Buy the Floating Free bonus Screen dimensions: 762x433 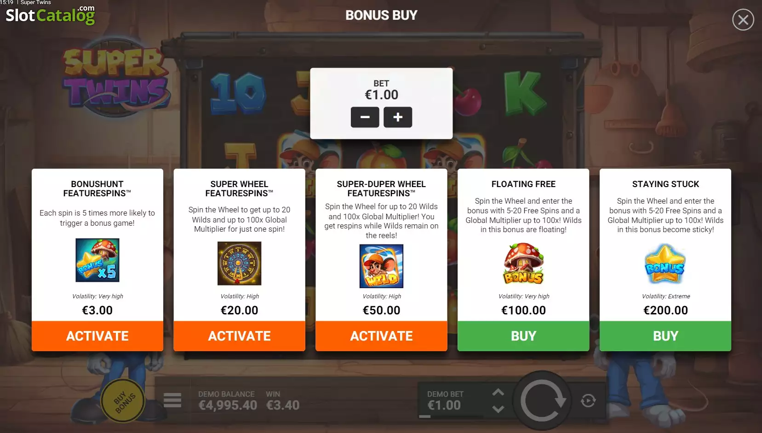tap(523, 336)
